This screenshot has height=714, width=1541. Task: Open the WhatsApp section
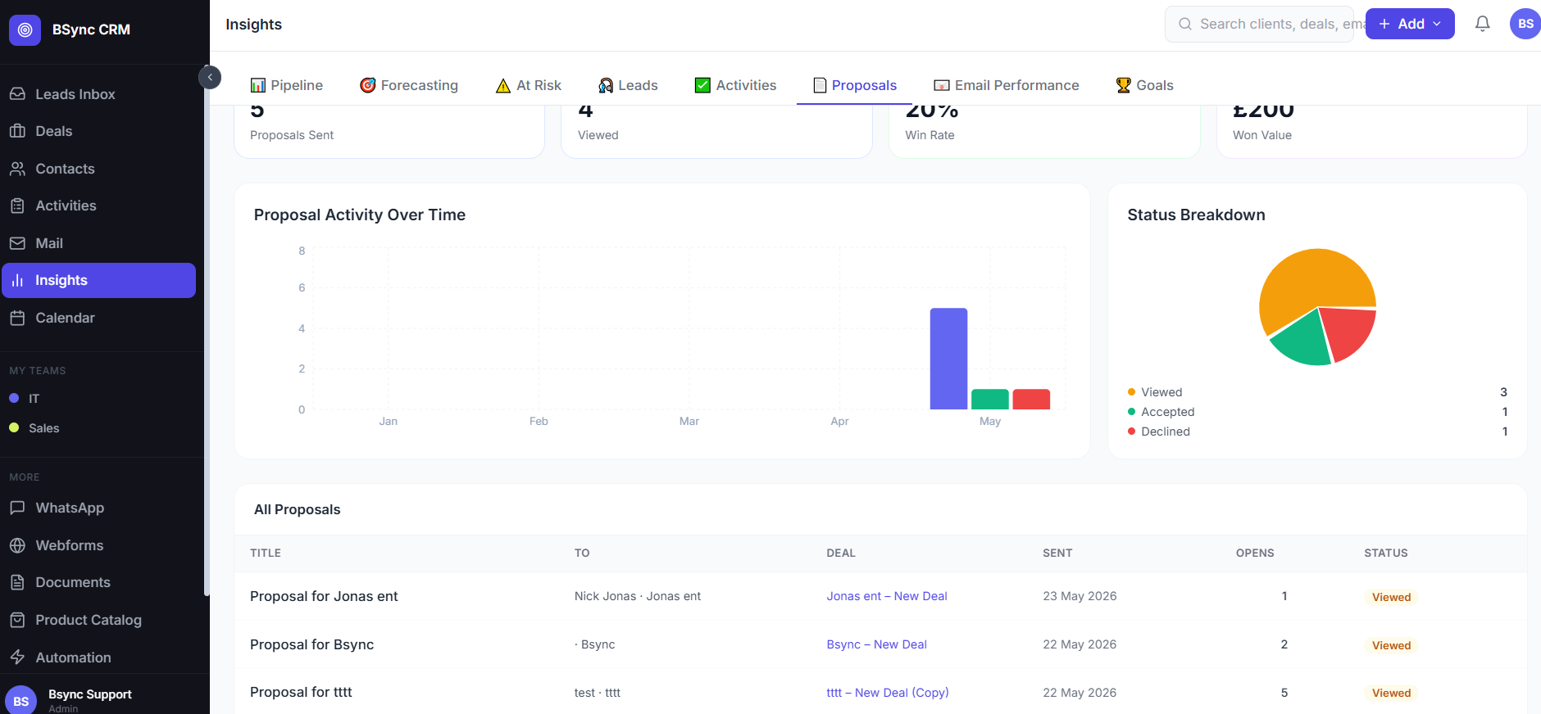(98, 508)
